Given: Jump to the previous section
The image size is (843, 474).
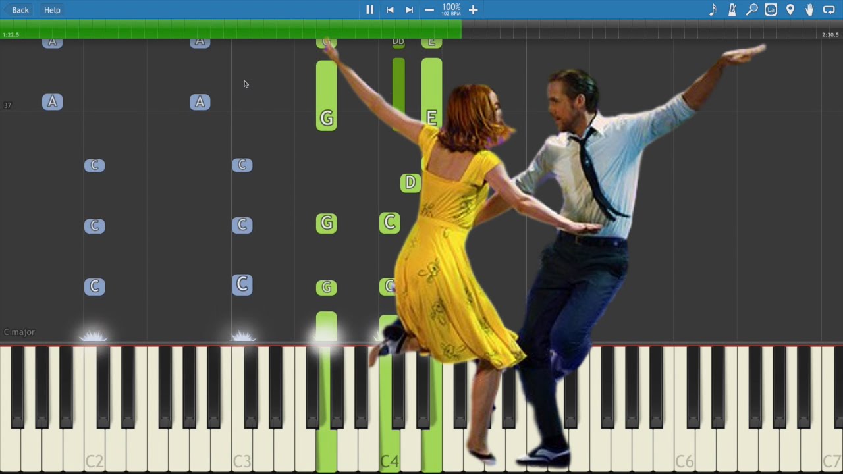Looking at the screenshot, I should 390,10.
